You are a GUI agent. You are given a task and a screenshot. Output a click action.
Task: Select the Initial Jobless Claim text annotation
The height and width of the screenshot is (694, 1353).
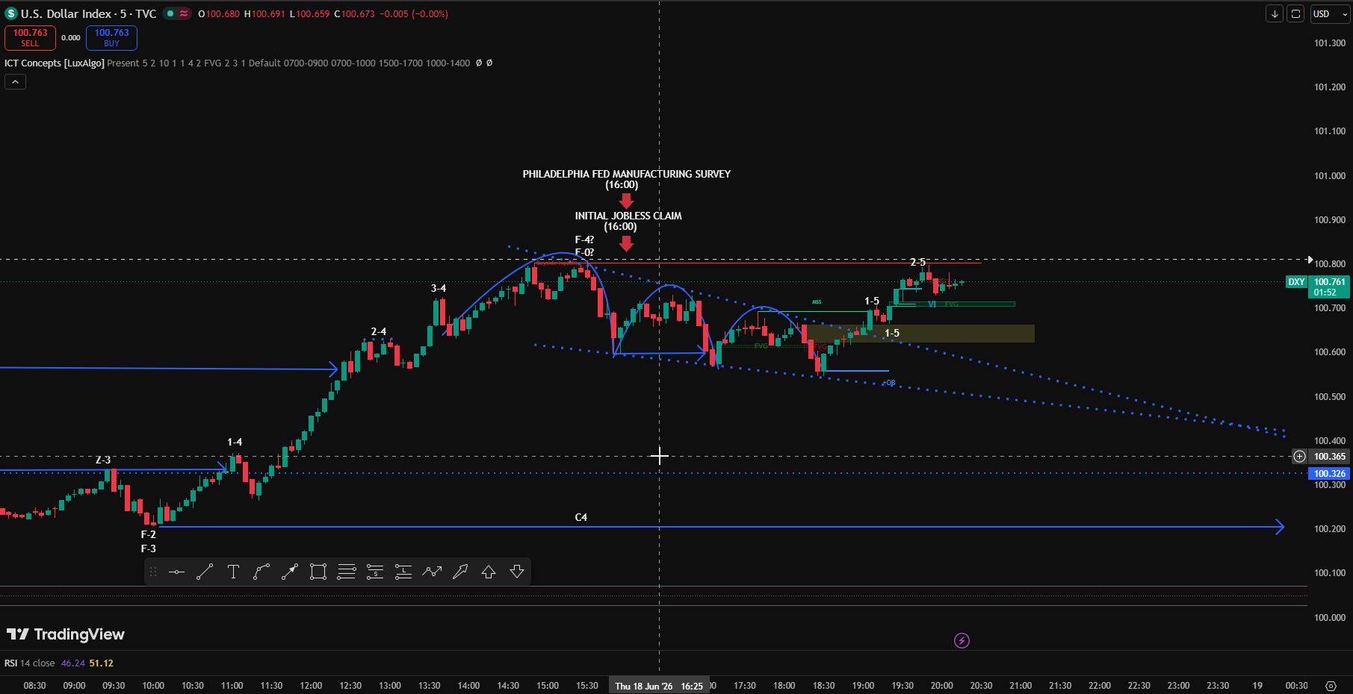point(628,221)
